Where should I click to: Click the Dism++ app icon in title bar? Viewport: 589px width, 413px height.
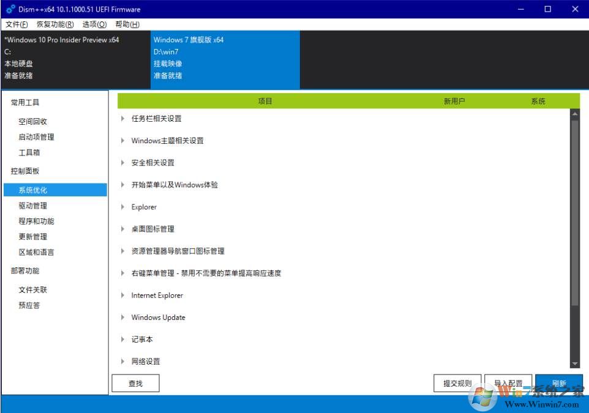[x=10, y=9]
